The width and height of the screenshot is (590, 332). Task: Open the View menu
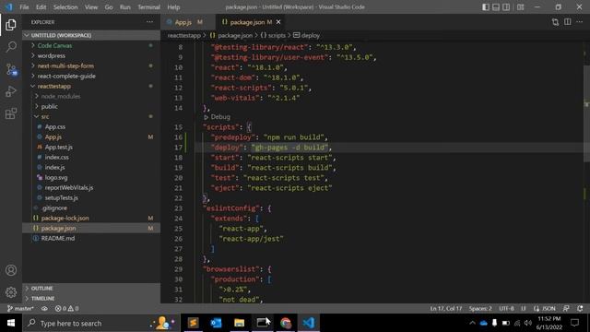coord(91,7)
